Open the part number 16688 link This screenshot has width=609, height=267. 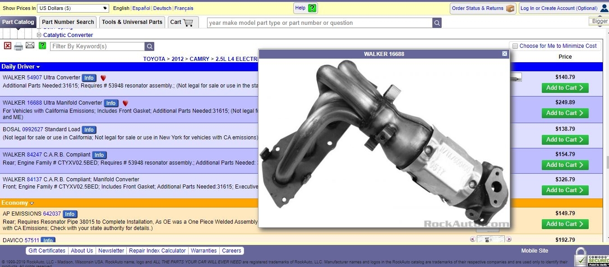[34, 103]
